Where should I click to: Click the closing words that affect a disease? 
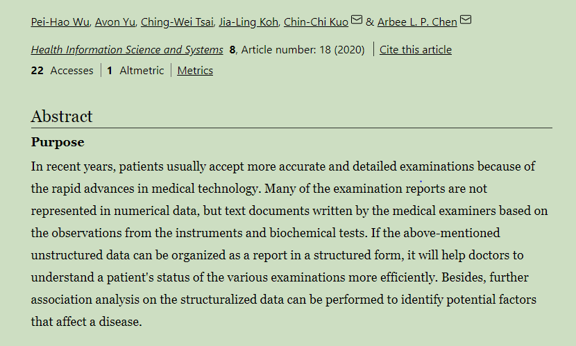(x=86, y=322)
